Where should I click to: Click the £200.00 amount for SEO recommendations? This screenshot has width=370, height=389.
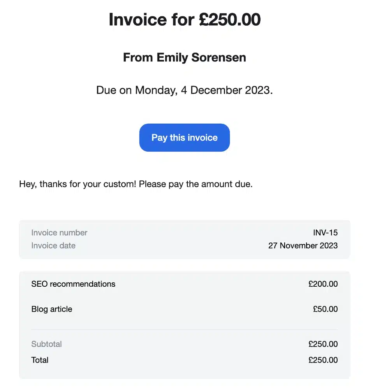point(322,284)
